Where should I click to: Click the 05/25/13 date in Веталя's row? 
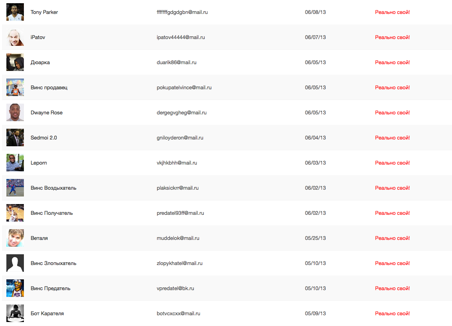[x=315, y=238]
